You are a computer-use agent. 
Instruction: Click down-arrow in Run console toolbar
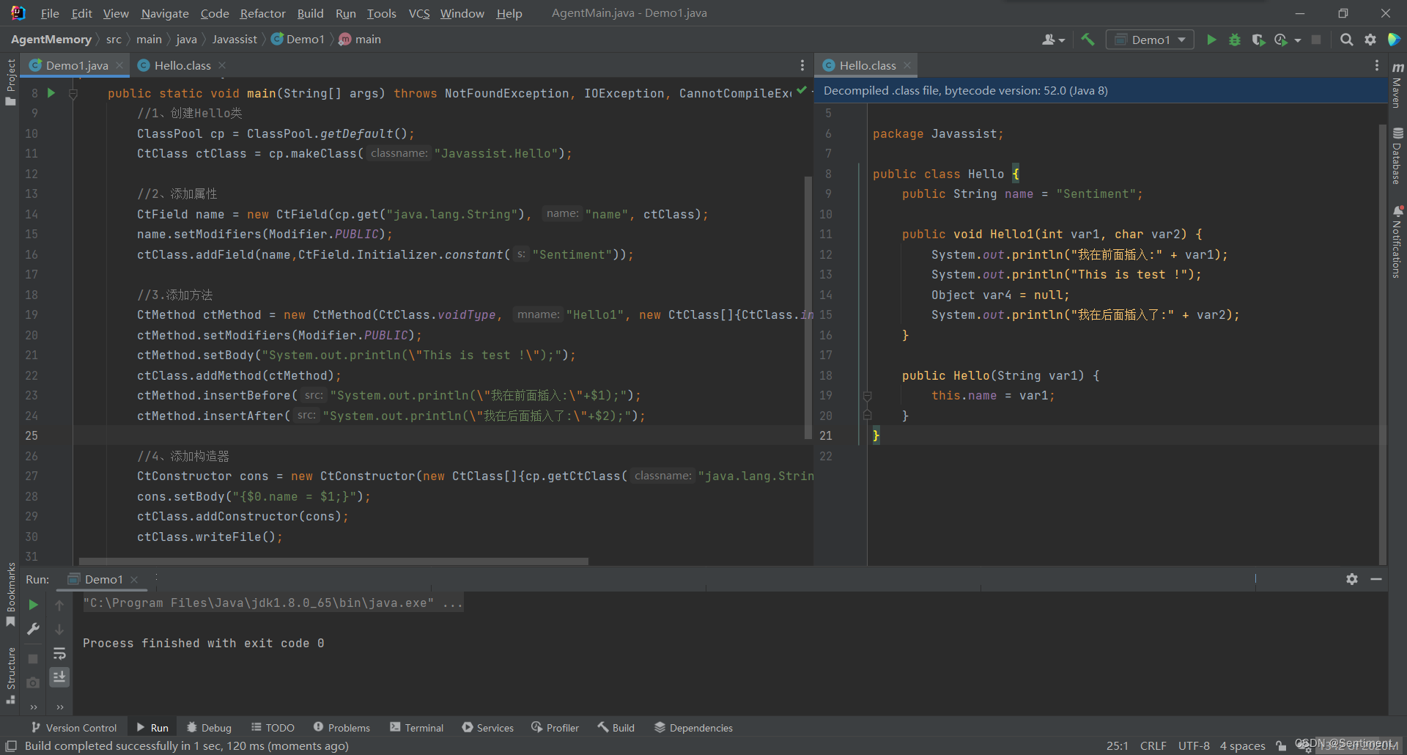(59, 629)
